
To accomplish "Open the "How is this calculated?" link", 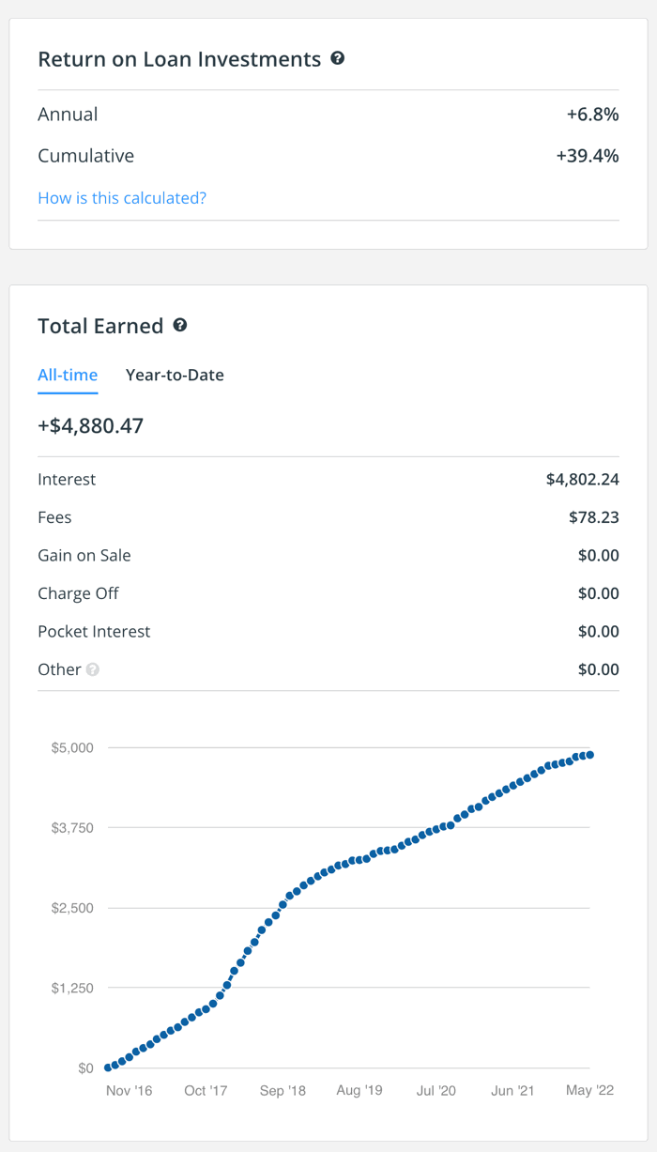I will (x=122, y=198).
